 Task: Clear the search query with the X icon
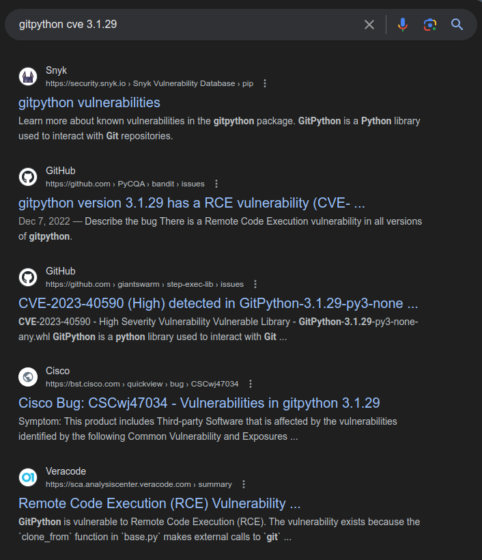369,25
